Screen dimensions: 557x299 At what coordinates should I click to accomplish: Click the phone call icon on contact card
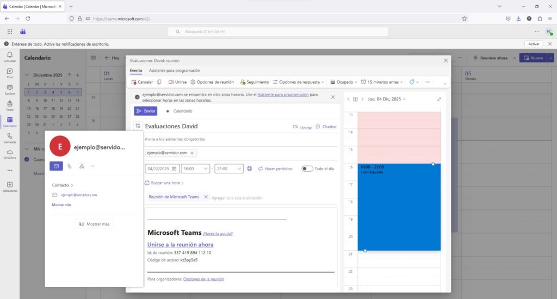pos(70,166)
